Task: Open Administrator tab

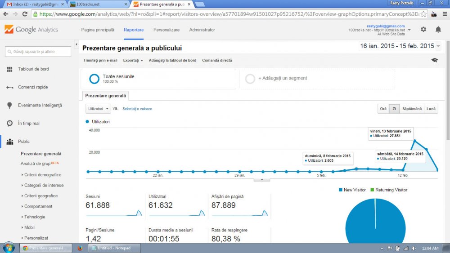Action: click(x=202, y=30)
